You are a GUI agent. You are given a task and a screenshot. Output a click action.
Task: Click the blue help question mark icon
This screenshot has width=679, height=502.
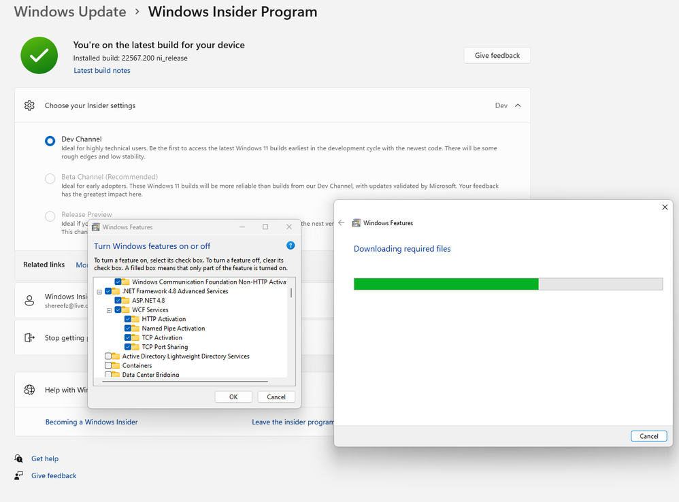click(291, 246)
